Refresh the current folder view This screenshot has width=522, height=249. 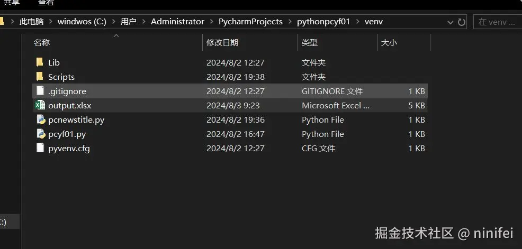tap(461, 22)
